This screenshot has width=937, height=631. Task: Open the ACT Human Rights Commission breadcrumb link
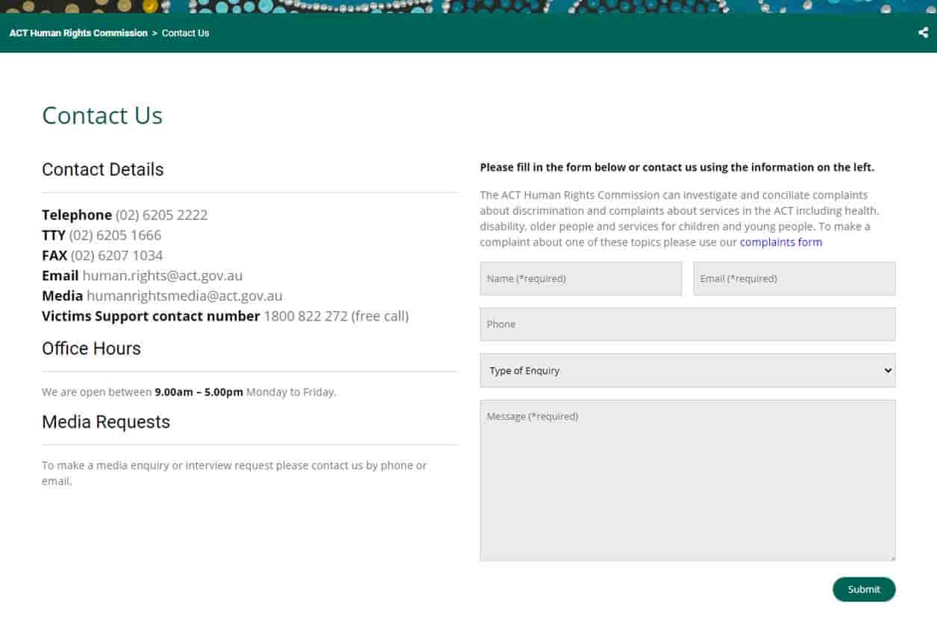coord(78,33)
